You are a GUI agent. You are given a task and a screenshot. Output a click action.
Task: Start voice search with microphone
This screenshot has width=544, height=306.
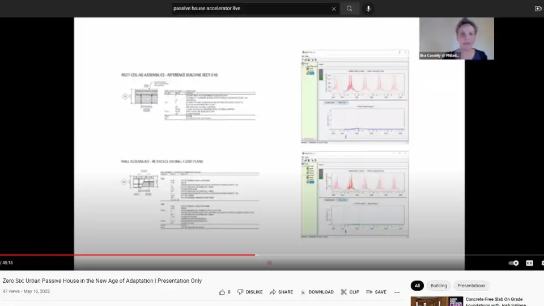[368, 8]
